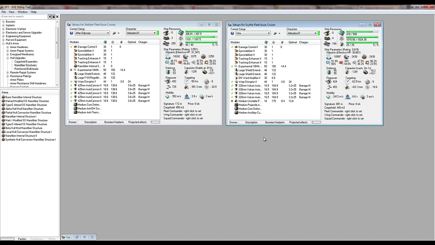The width and height of the screenshot is (435, 245).
Task: Click Local Hull Conversion Nanofiber Structure I icon
Action: coord(3,132)
